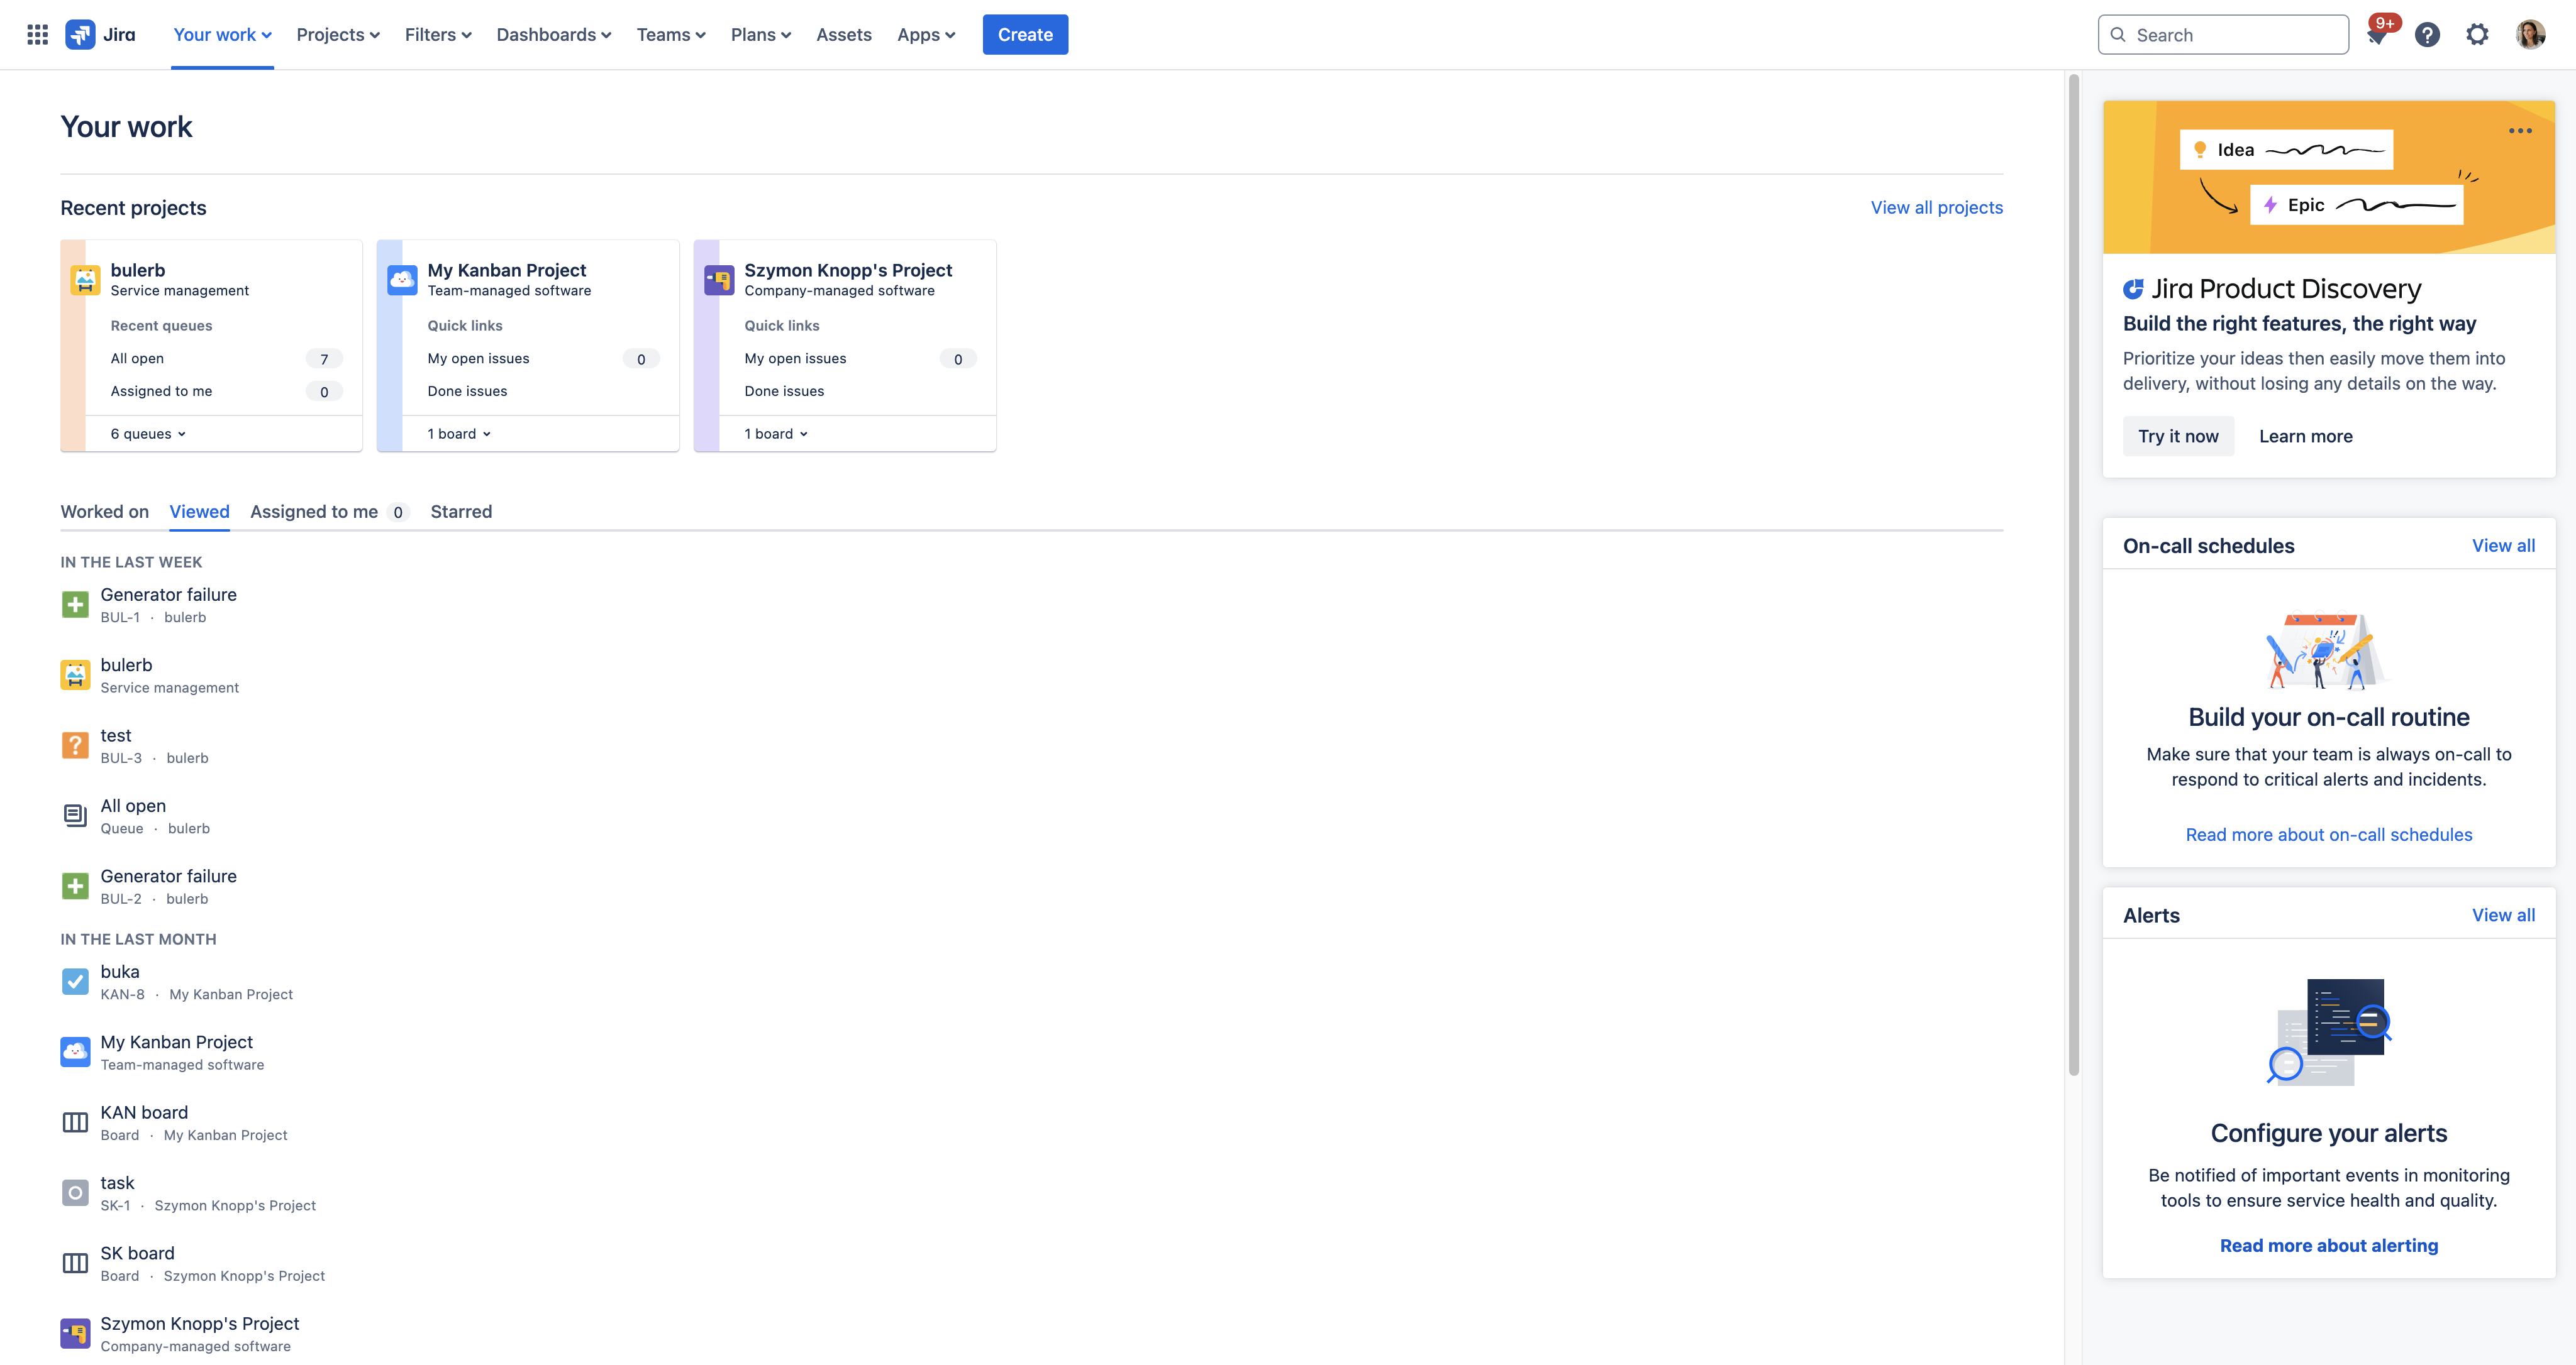
Task: Open Done issues on My Kanban card
Action: (467, 392)
